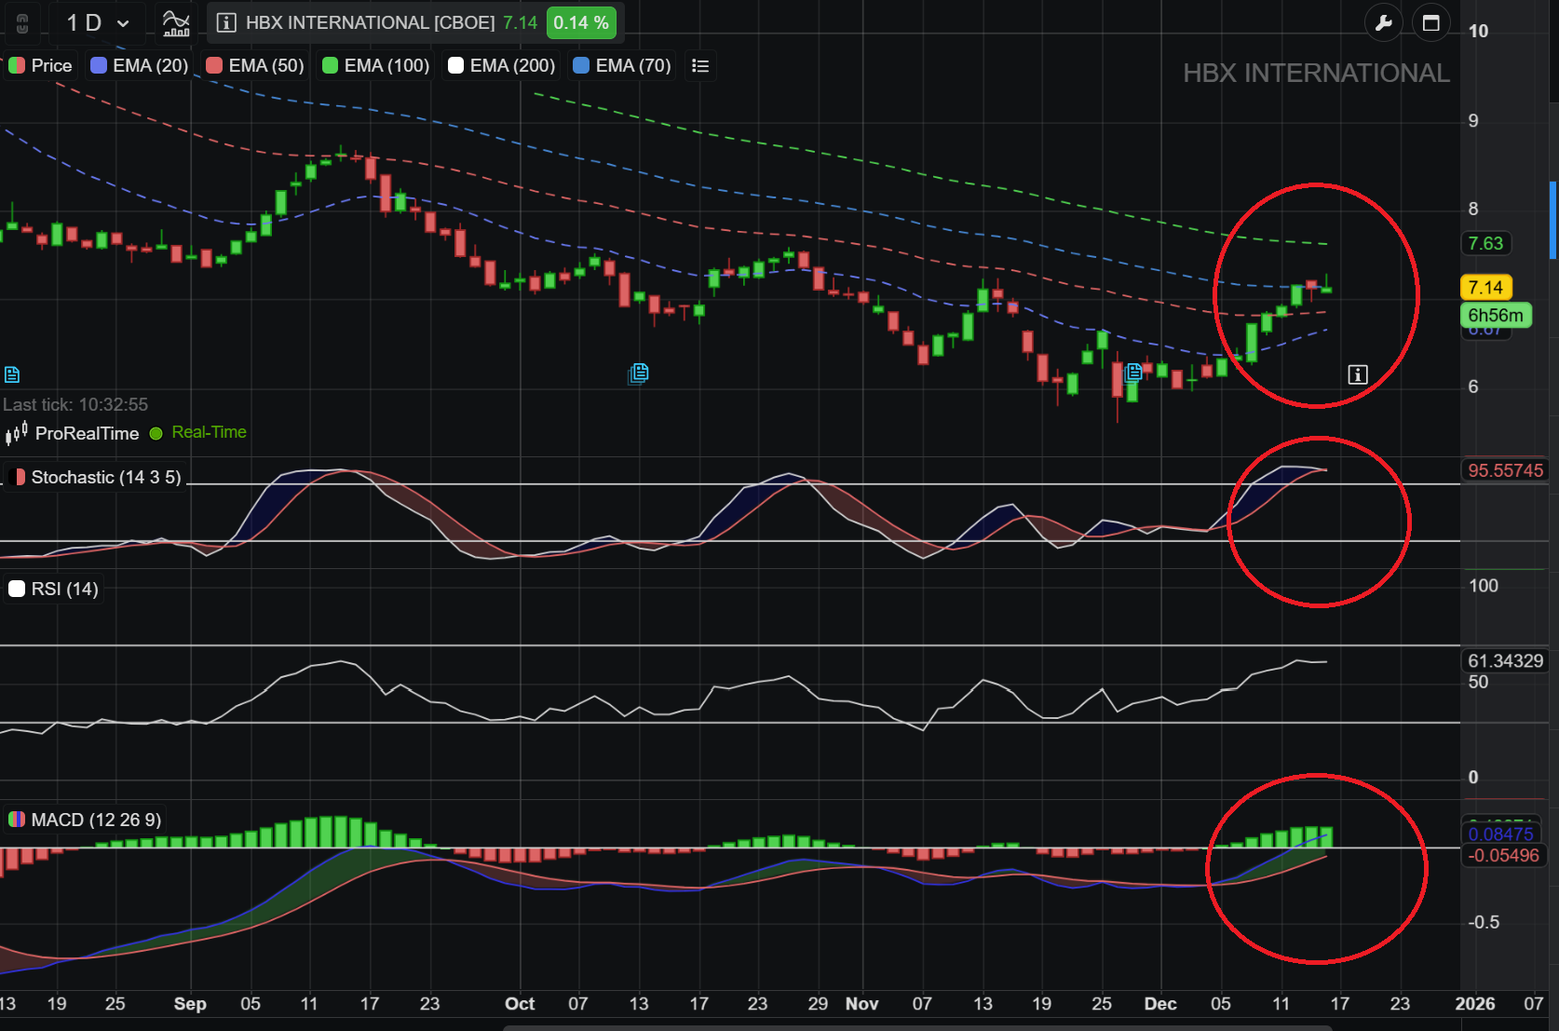Click the indicator list icon after EMA (70)

(x=701, y=65)
